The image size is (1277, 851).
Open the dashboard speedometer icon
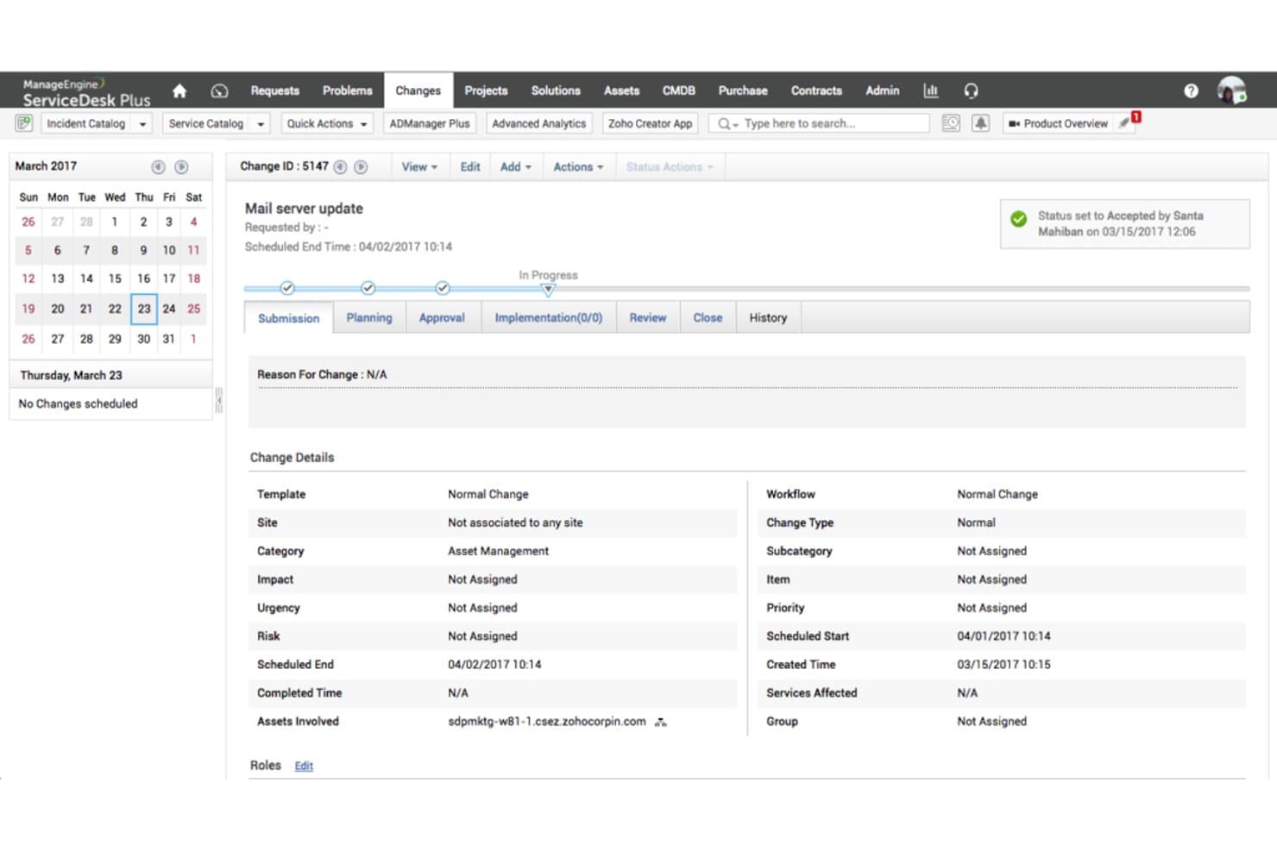pyautogui.click(x=219, y=91)
